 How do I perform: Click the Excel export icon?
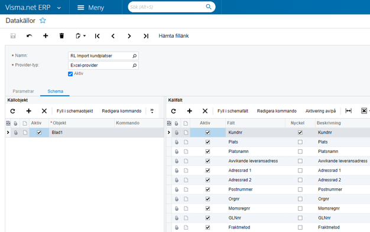click(364, 111)
